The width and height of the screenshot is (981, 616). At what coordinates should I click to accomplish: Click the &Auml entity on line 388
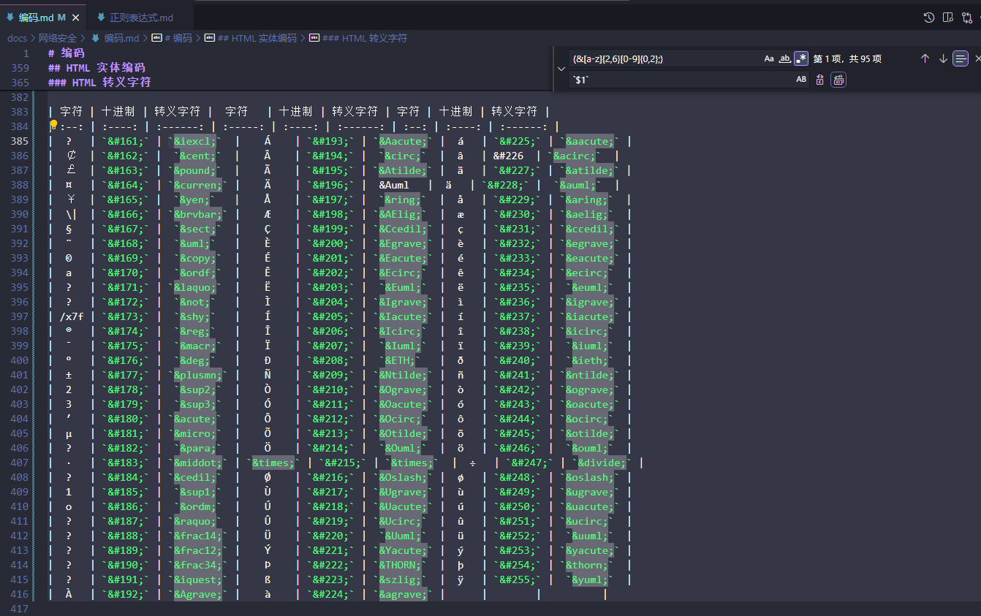394,184
